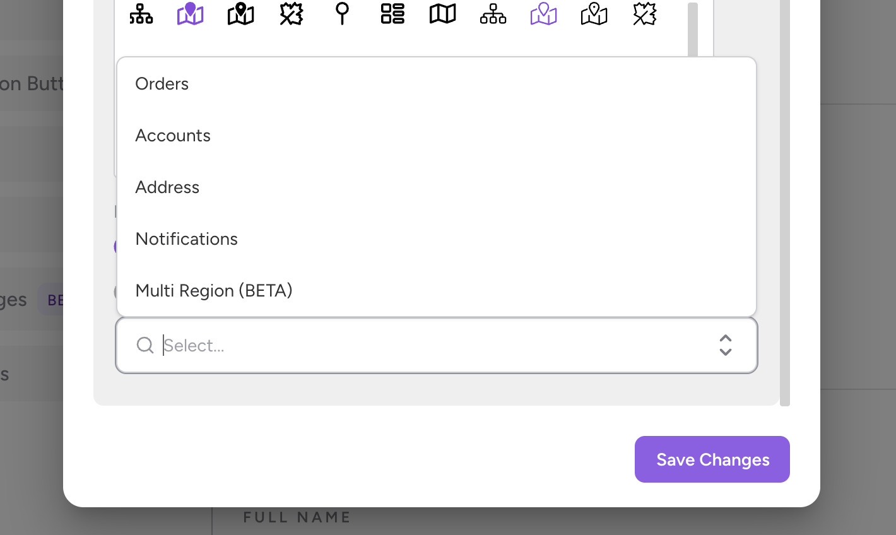Viewport: 896px width, 535px height.
Task: Choose Multi Region (BETA) option
Action: pyautogui.click(x=214, y=291)
